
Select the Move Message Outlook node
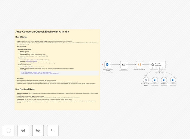pos(155,80)
